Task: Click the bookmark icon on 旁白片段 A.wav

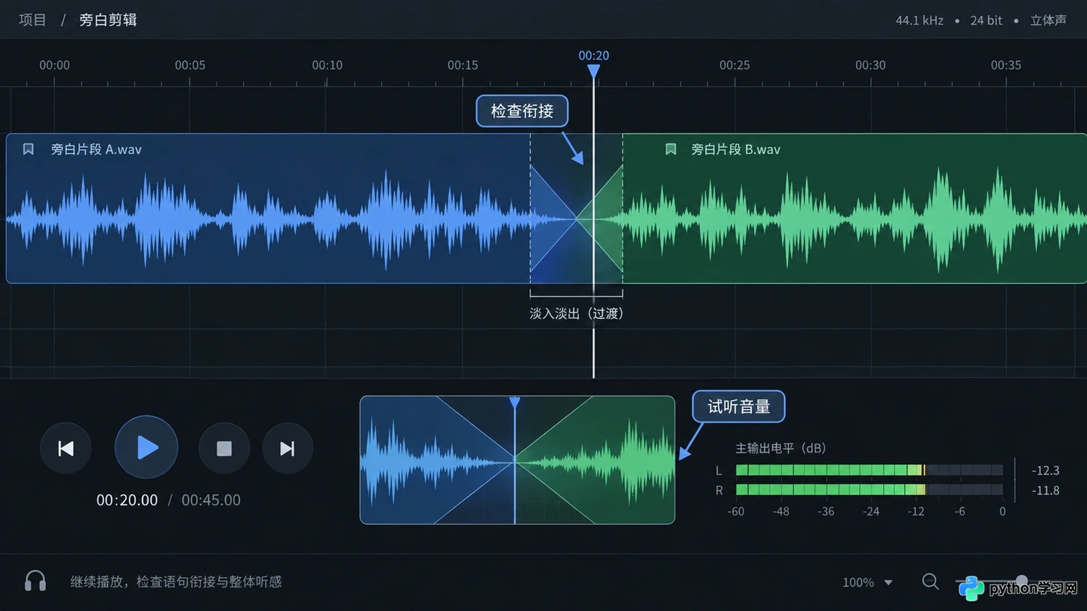Action: coord(29,149)
